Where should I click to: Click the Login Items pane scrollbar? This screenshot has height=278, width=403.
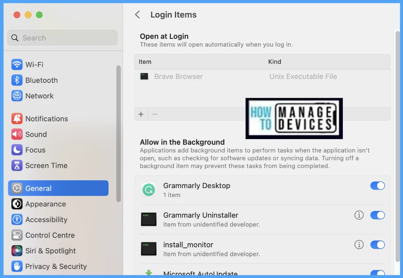[398, 146]
